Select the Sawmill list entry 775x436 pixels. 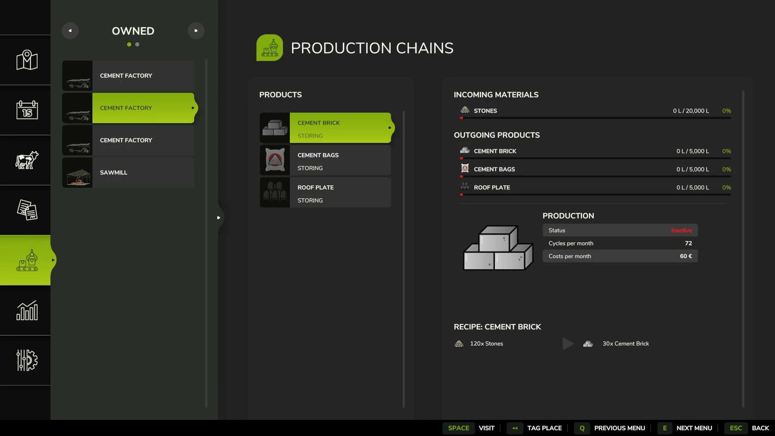tap(128, 173)
